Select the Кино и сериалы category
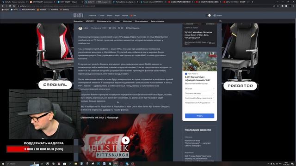The width and height of the screenshot is (296, 166). [157, 21]
